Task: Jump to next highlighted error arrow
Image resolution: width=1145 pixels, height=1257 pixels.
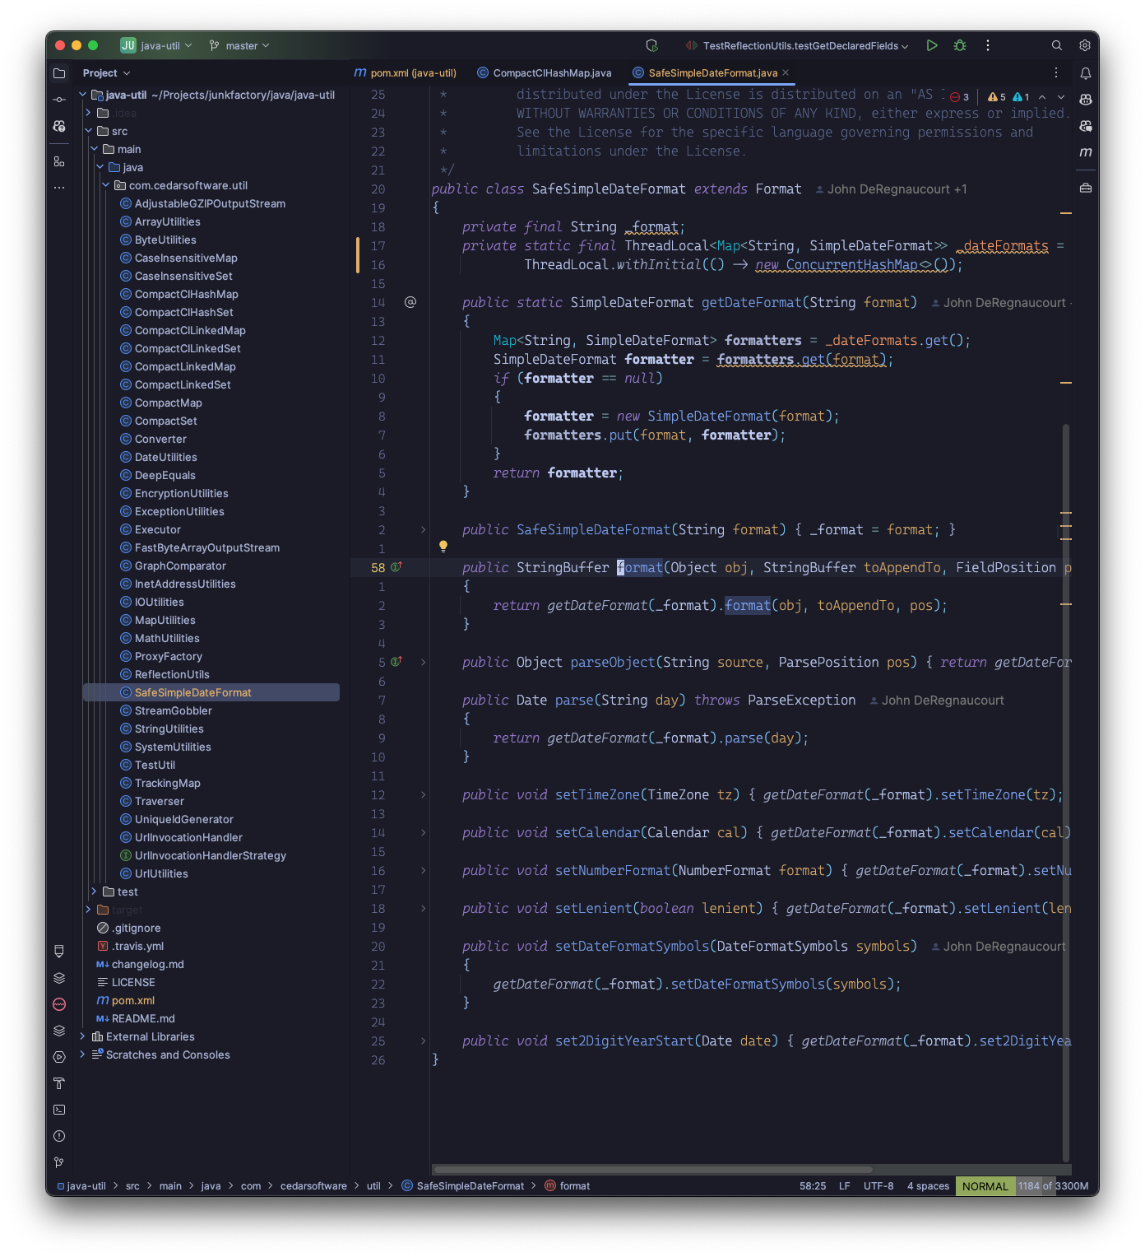Action: coord(1061,97)
